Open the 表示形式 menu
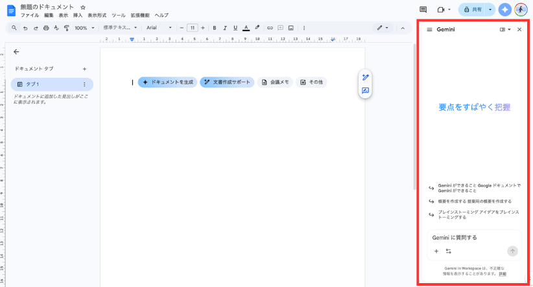The width and height of the screenshot is (533, 287). [97, 16]
